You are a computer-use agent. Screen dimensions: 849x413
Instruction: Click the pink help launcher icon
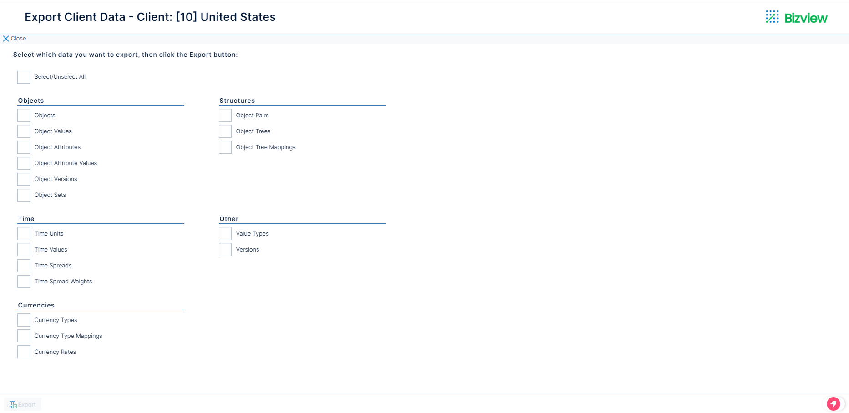833,403
